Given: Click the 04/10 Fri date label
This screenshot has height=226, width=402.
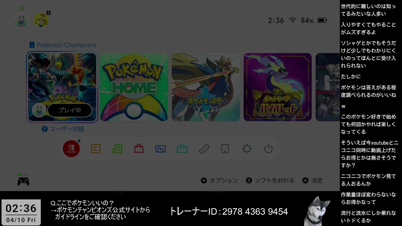Looking at the screenshot, I should tap(21, 220).
